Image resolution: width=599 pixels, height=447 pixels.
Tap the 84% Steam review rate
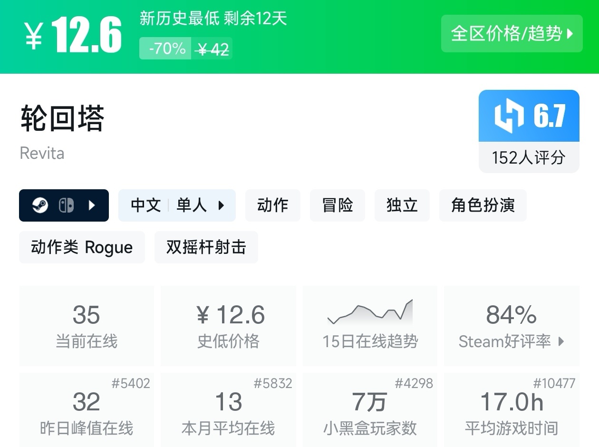tap(512, 315)
